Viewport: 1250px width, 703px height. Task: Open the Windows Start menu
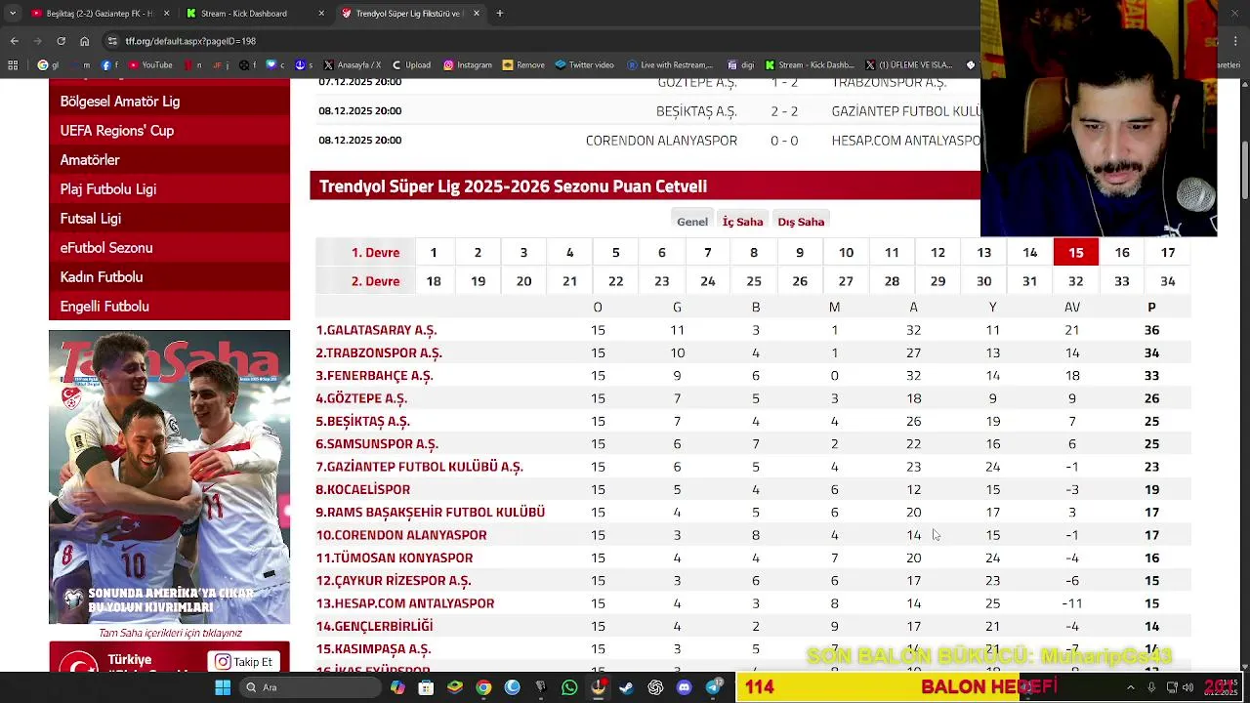tap(223, 687)
